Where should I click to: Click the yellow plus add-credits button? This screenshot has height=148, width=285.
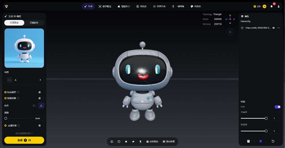click(x=265, y=6)
